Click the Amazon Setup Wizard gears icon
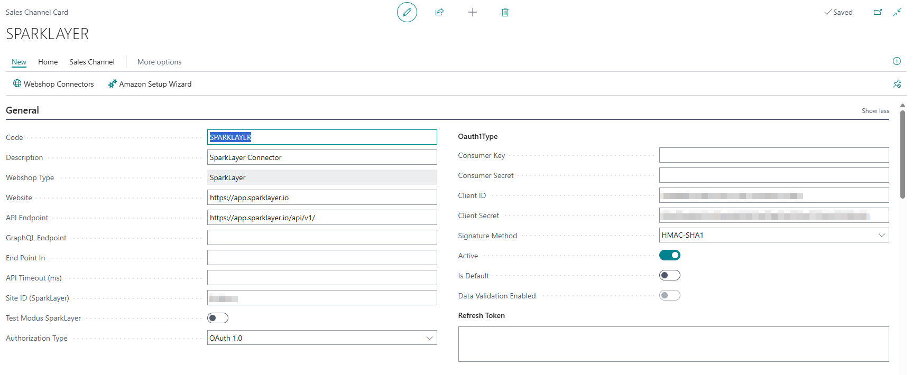Image resolution: width=913 pixels, height=375 pixels. (112, 83)
